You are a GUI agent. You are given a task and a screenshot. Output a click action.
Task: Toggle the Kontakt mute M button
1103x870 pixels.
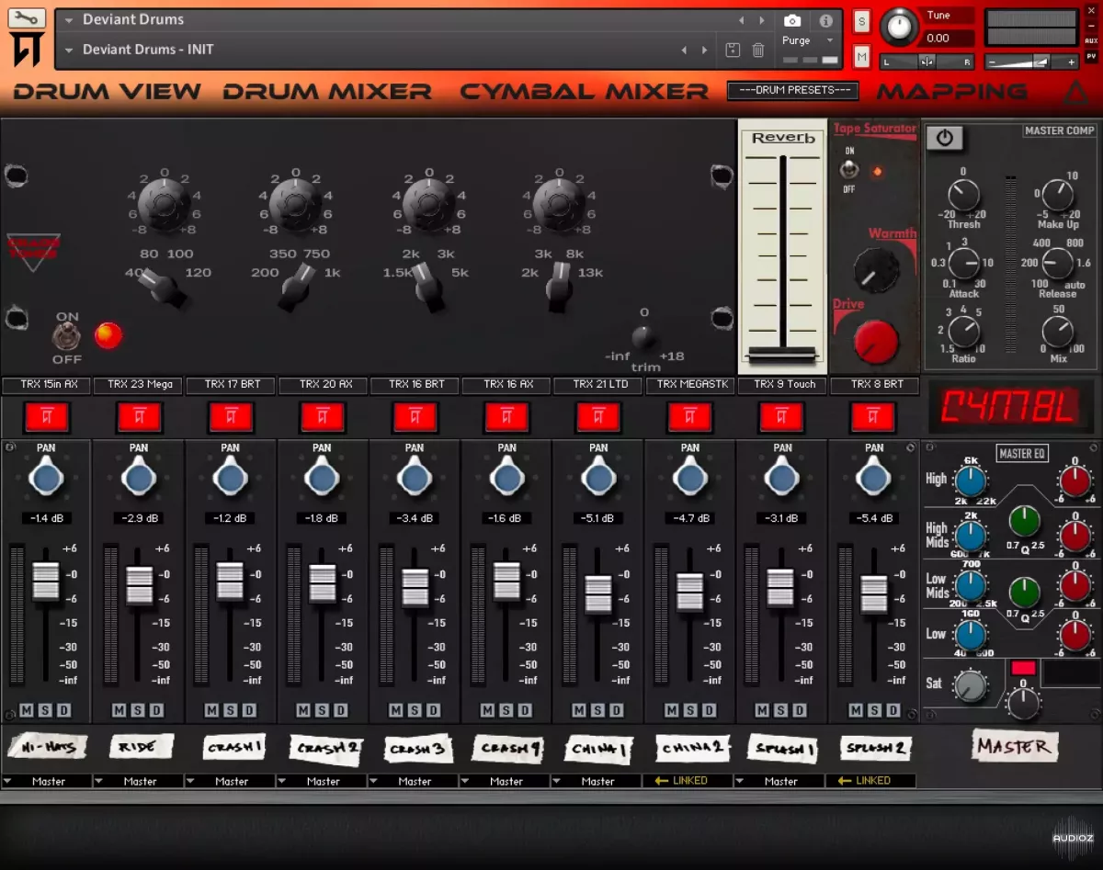click(x=861, y=57)
